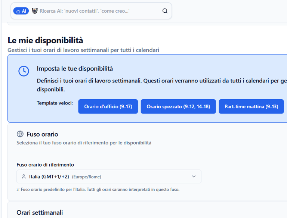Apply Part-time mattina (9-13) template

[x=251, y=106]
